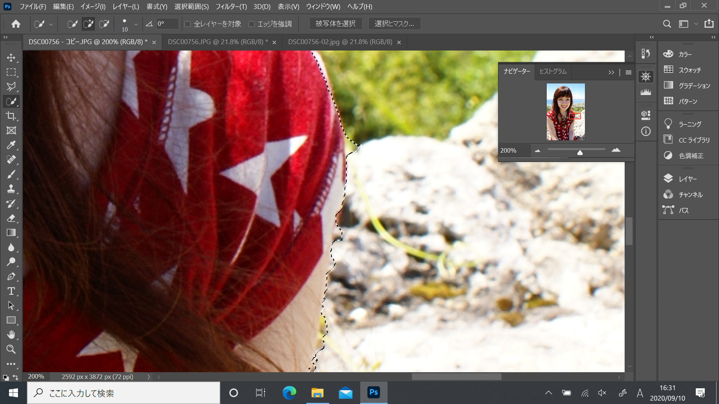Select the Clone Stamp tool

point(11,189)
